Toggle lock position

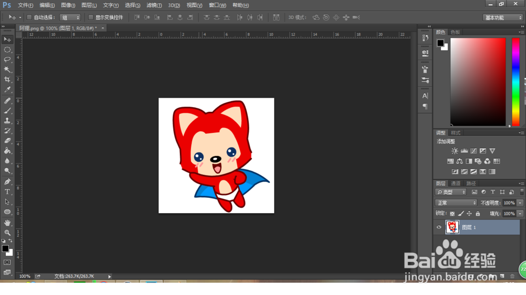[x=469, y=214]
